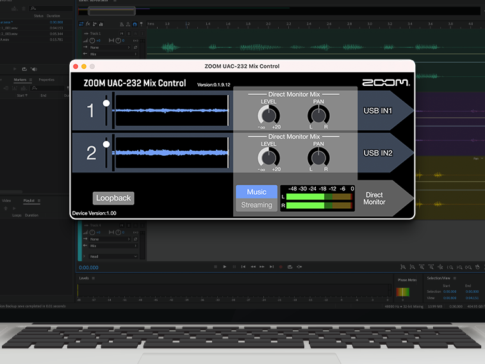485x364 pixels.
Task: Toggle the fx Effects view icon in Audition
Action: [x=88, y=24]
